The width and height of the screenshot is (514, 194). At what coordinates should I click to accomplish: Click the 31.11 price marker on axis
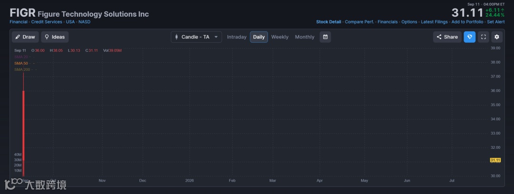[495, 160]
